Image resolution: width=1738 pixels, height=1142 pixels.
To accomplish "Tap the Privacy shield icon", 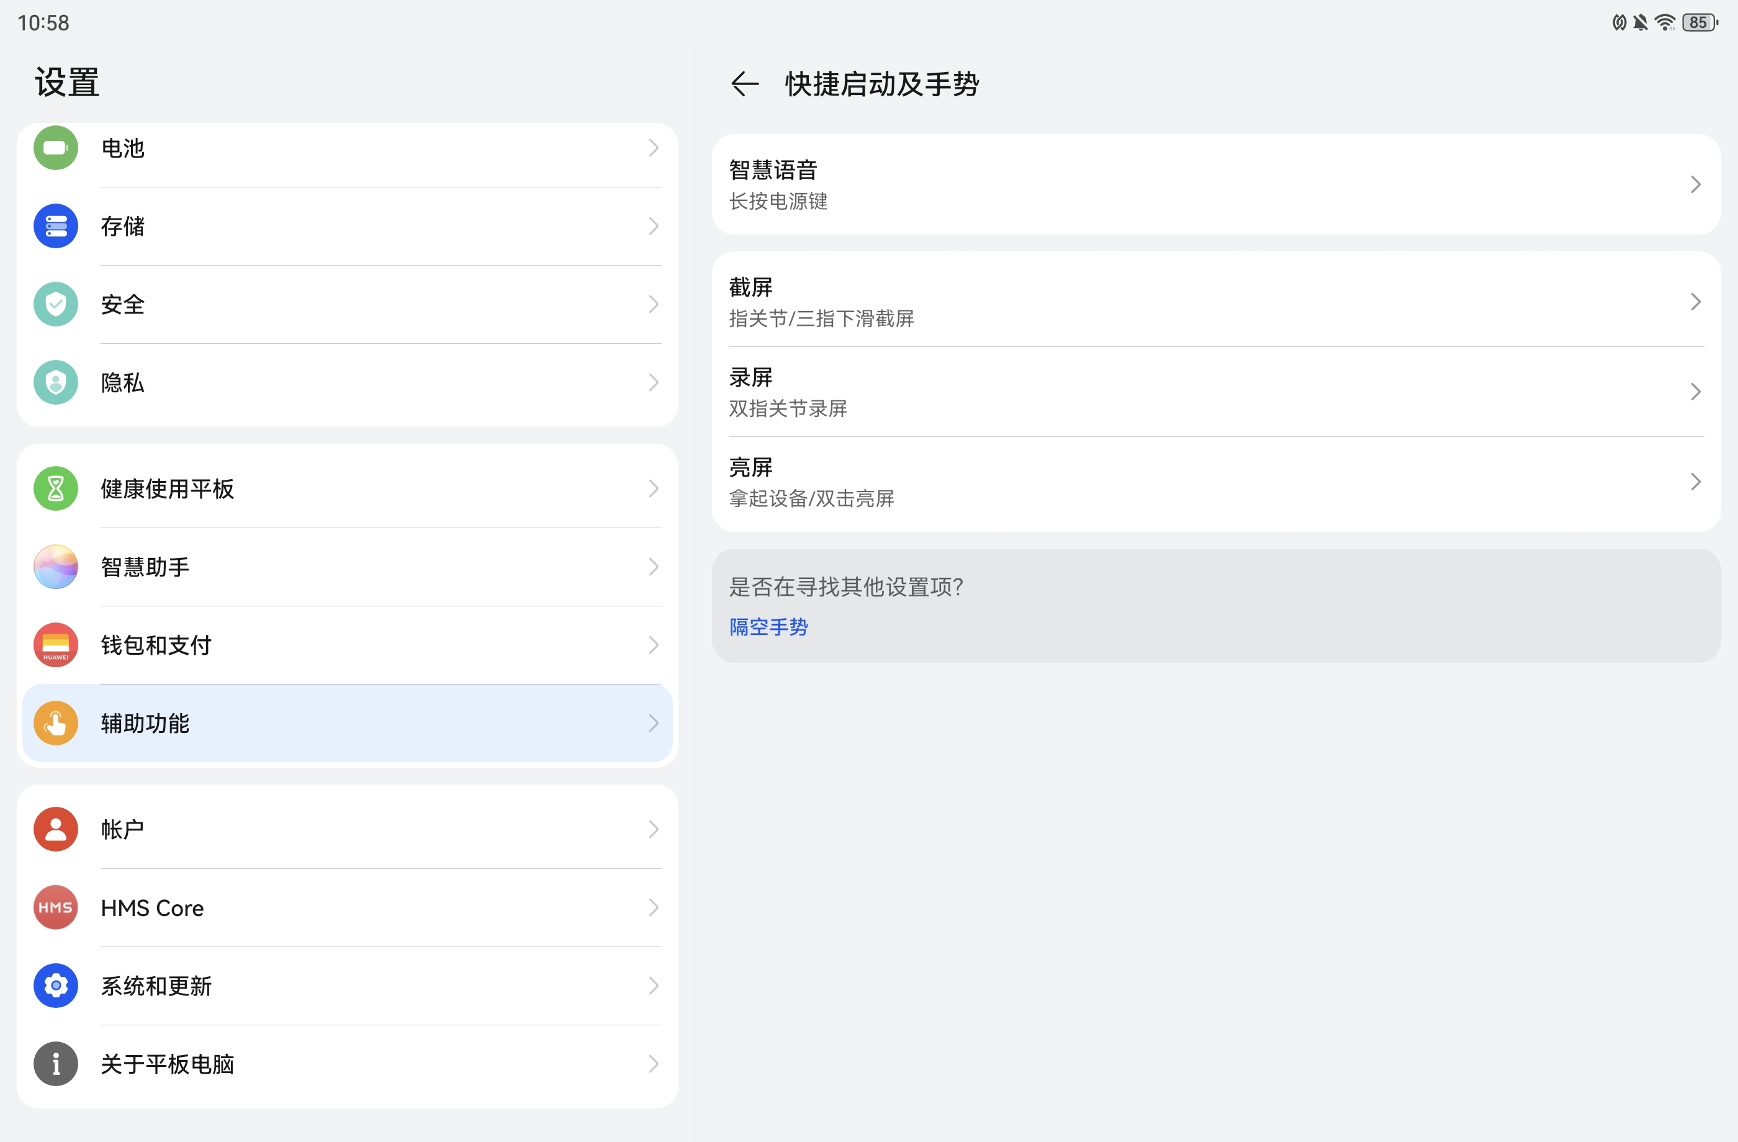I will (55, 382).
